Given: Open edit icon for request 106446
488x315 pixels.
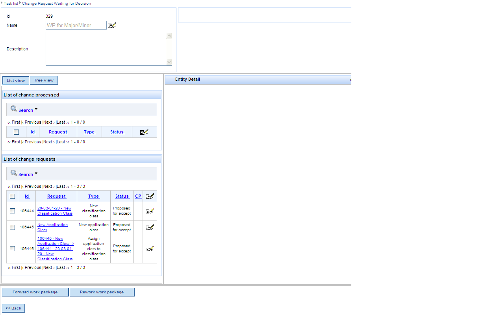Looking at the screenshot, I should [x=150, y=249].
